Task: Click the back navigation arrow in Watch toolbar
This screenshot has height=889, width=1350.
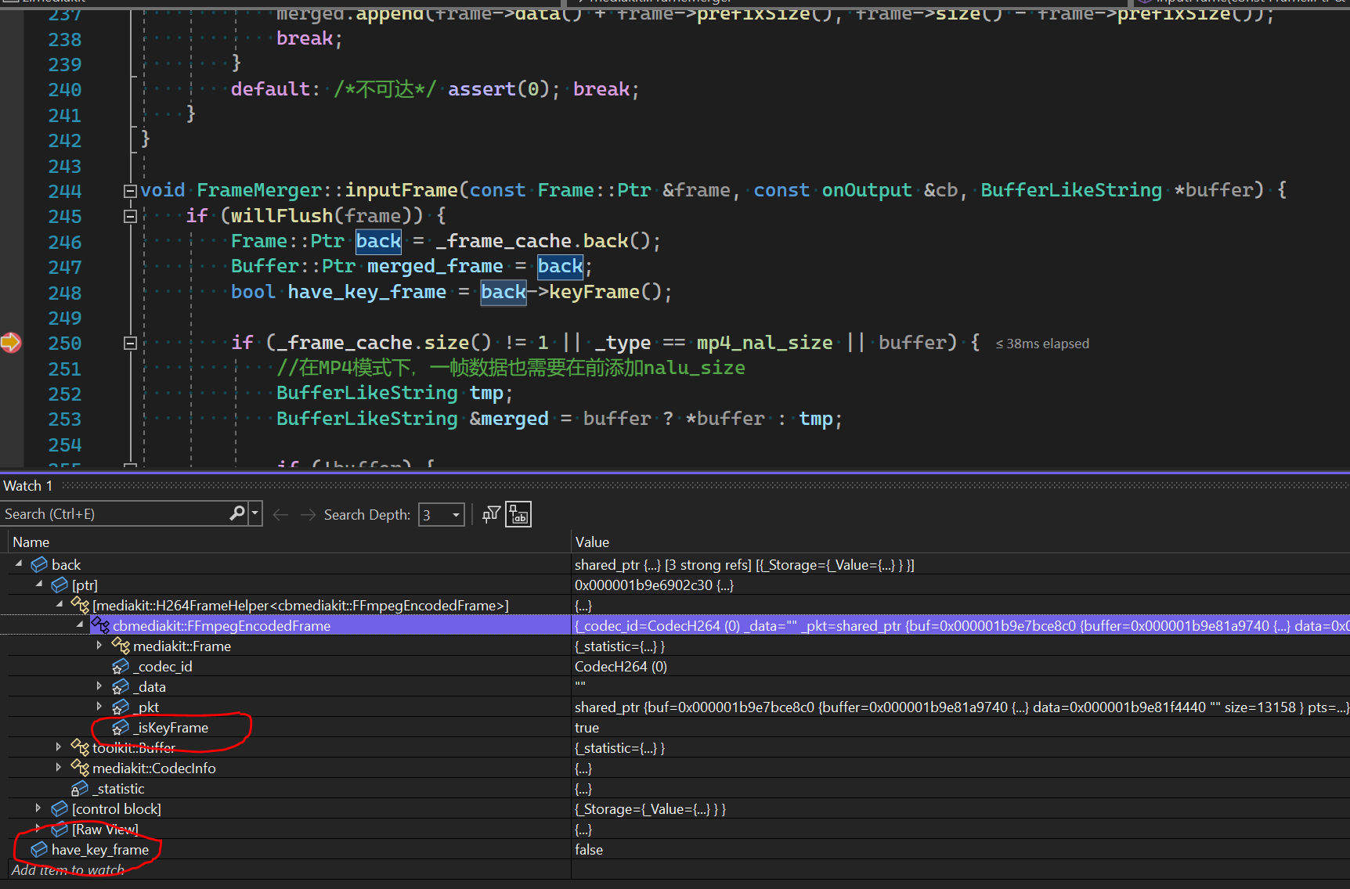Action: tap(280, 514)
